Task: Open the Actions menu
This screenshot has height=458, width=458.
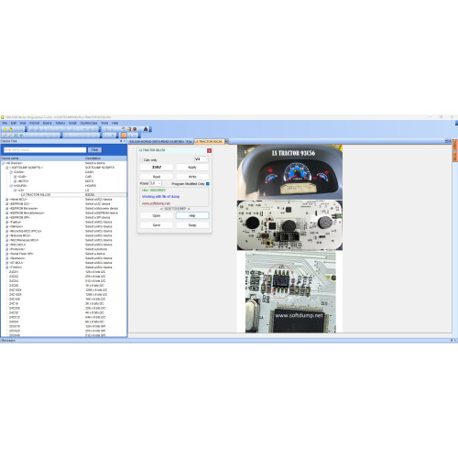Action: tap(60, 123)
